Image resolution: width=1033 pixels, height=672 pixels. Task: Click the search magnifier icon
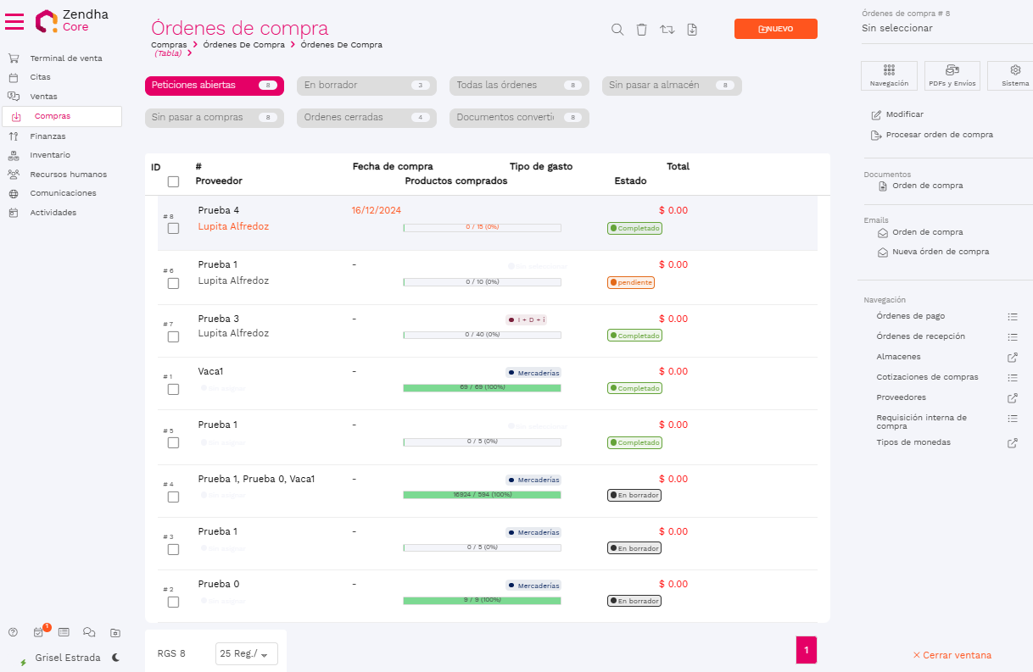point(617,30)
